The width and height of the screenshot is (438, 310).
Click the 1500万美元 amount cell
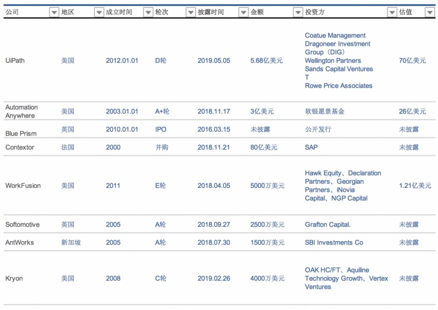[267, 242]
